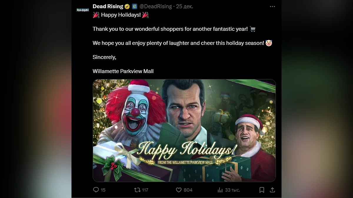Screen dimensions: 353x198
Task: Click the square affiliate badge beside the verified badge
Action: pos(134,6)
